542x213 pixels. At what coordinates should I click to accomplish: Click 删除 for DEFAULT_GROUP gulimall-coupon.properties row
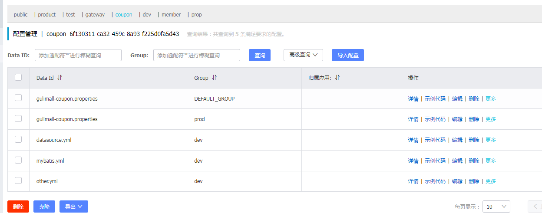[x=474, y=98]
